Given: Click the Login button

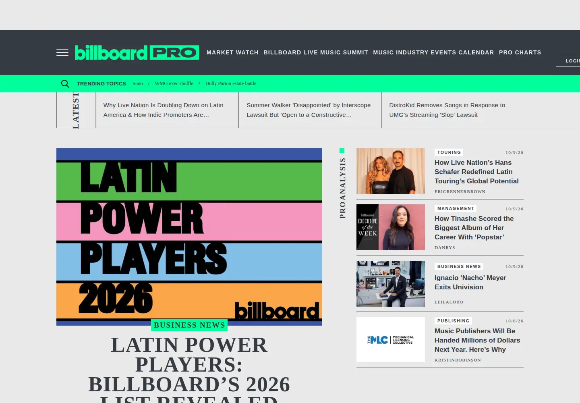Looking at the screenshot, I should 568,61.
